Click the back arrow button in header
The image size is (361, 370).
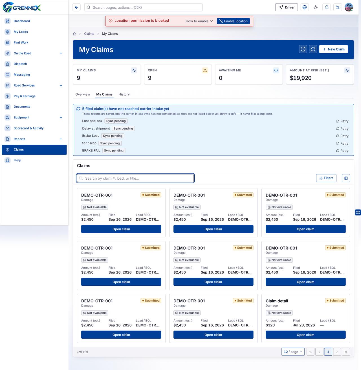coord(76,7)
